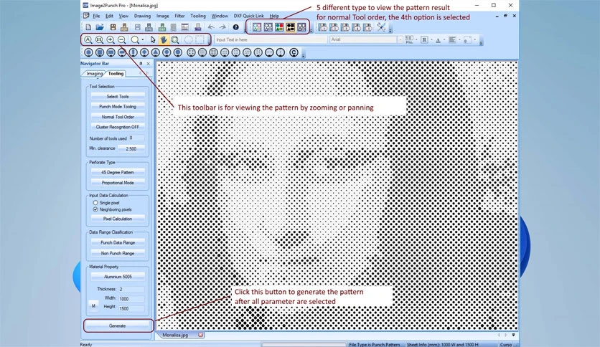Select the circular selection tool
600x347 pixels.
pyautogui.click(x=188, y=39)
